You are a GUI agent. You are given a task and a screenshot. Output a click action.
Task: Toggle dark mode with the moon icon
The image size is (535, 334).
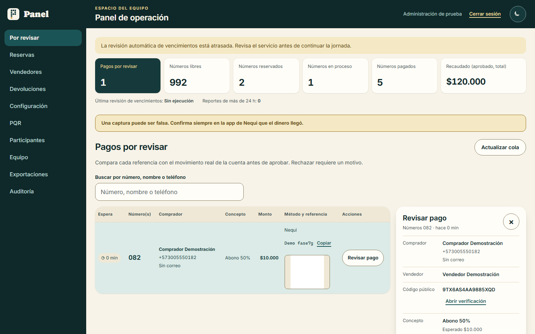pos(518,14)
